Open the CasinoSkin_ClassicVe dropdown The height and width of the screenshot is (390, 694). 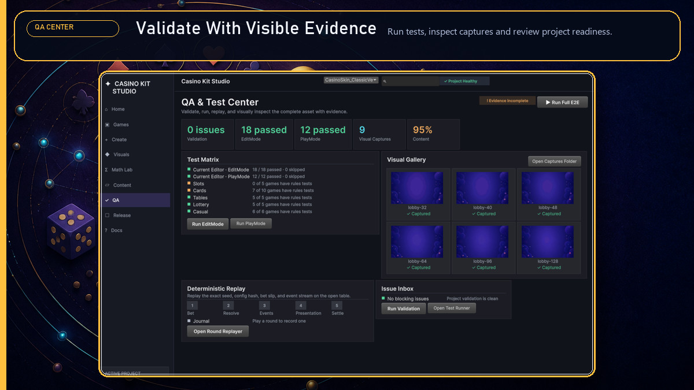351,80
